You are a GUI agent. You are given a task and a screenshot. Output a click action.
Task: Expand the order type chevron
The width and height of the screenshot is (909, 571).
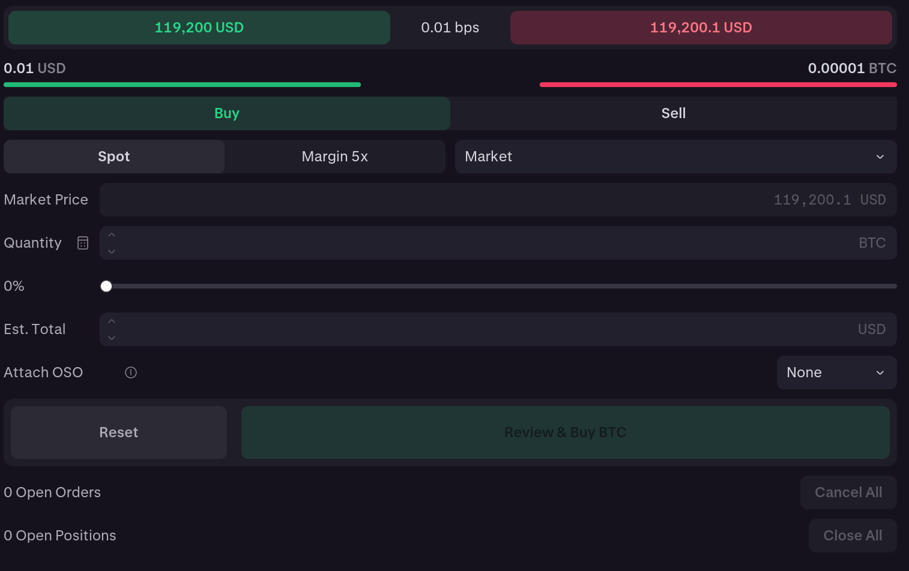click(880, 157)
